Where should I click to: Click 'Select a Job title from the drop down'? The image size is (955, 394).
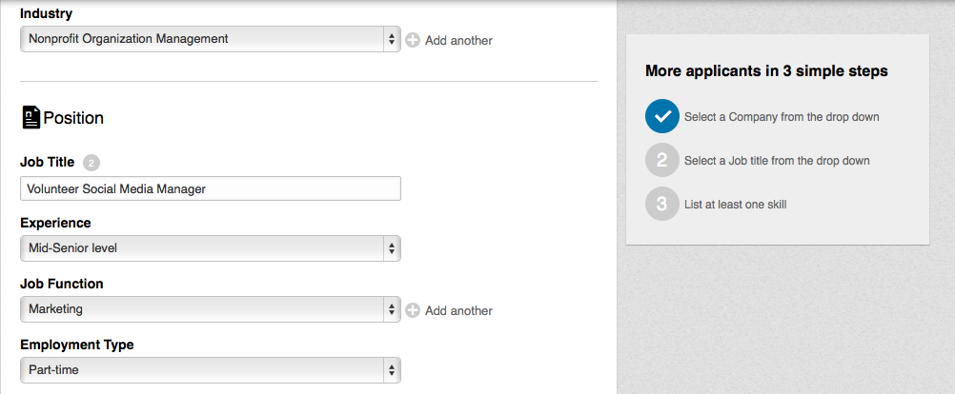coord(777,161)
